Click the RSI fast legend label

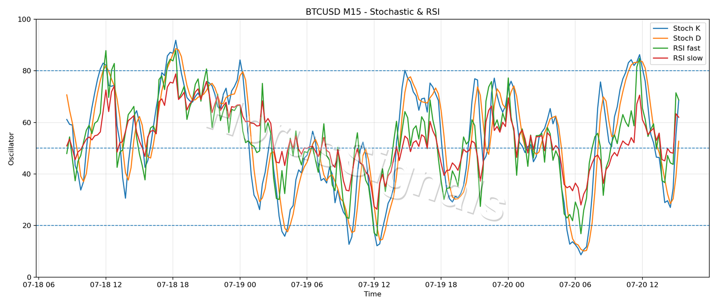pos(687,48)
